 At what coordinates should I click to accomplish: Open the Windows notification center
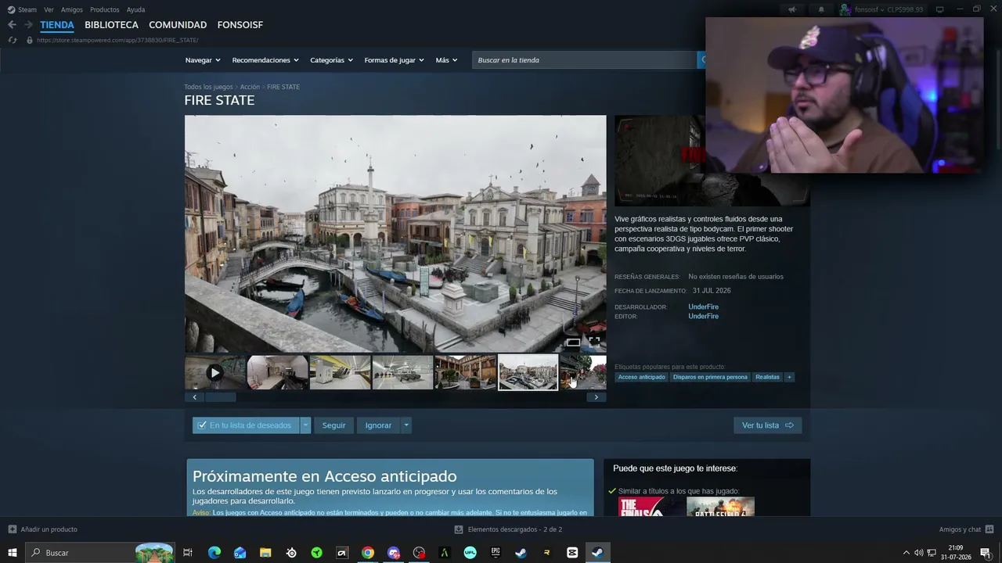pyautogui.click(x=986, y=553)
